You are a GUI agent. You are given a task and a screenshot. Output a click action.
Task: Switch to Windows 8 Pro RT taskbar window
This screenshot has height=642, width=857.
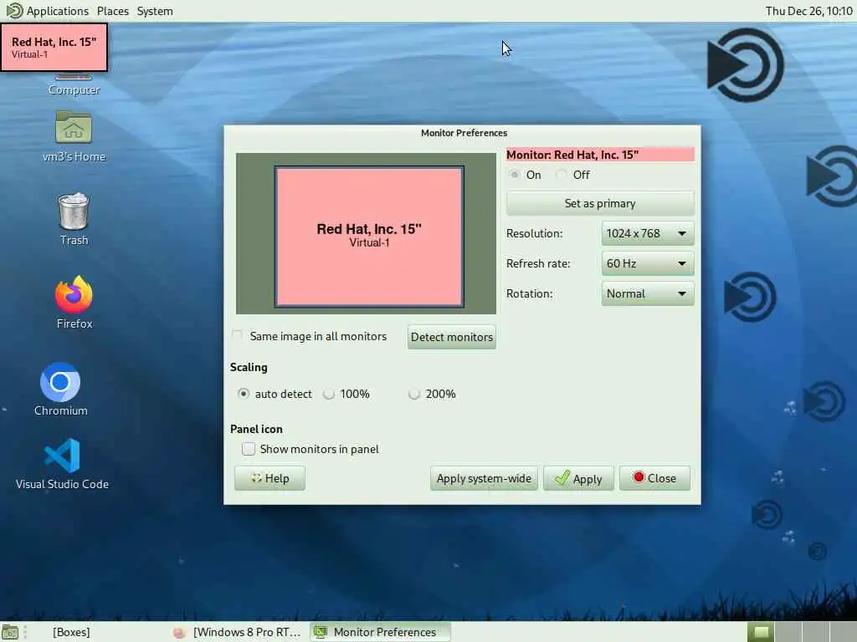(238, 632)
